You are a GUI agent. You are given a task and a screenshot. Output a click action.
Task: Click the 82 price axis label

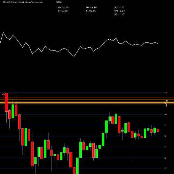[165, 158]
